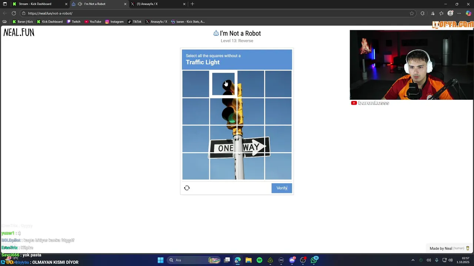Screen dimensions: 474x266
Task: Select the square with the 'WAY' arrow
Action: pyautogui.click(x=251, y=139)
